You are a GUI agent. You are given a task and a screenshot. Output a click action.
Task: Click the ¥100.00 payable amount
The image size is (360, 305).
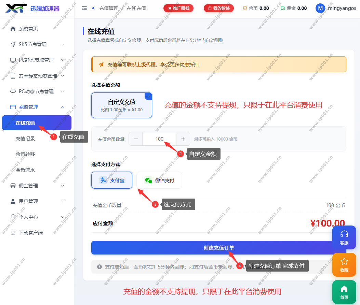(x=328, y=223)
